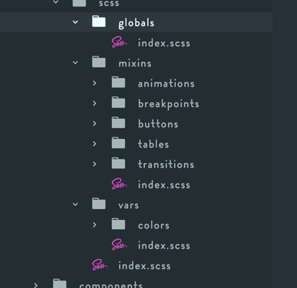Select the tables folder label

point(153,144)
